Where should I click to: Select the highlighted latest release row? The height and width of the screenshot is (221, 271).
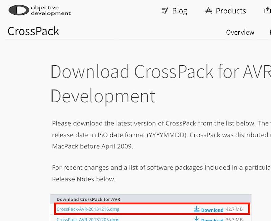pyautogui.click(x=150, y=209)
